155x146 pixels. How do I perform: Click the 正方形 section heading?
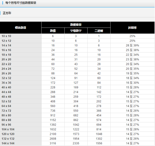[x=7, y=13]
